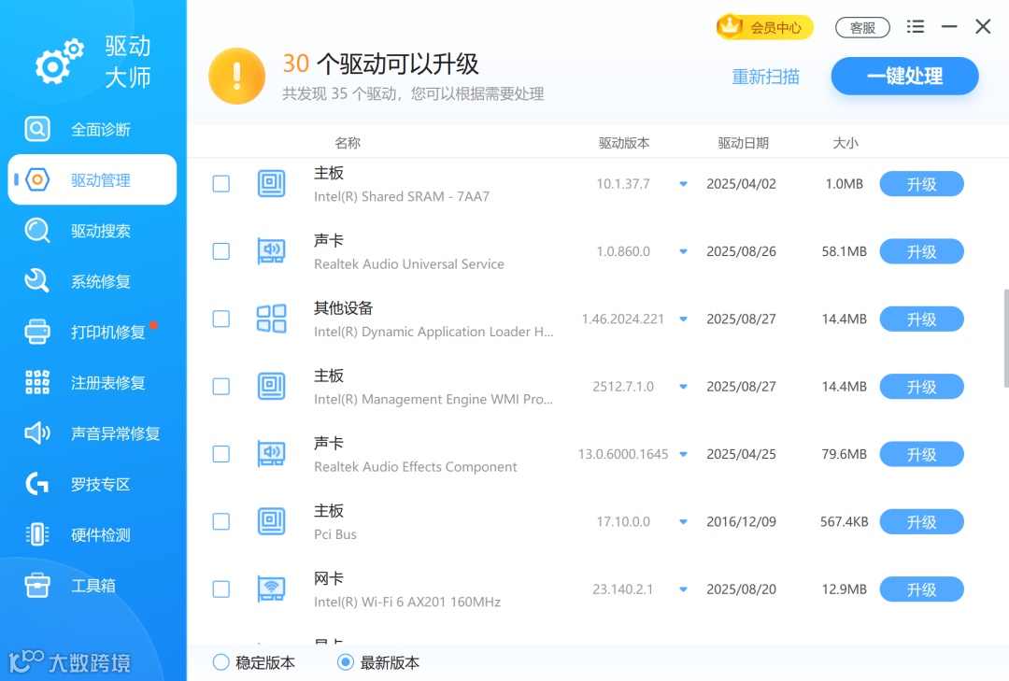Click motherboard icon for Management Engine WMI
Screen dimensions: 1009x681
pos(272,386)
